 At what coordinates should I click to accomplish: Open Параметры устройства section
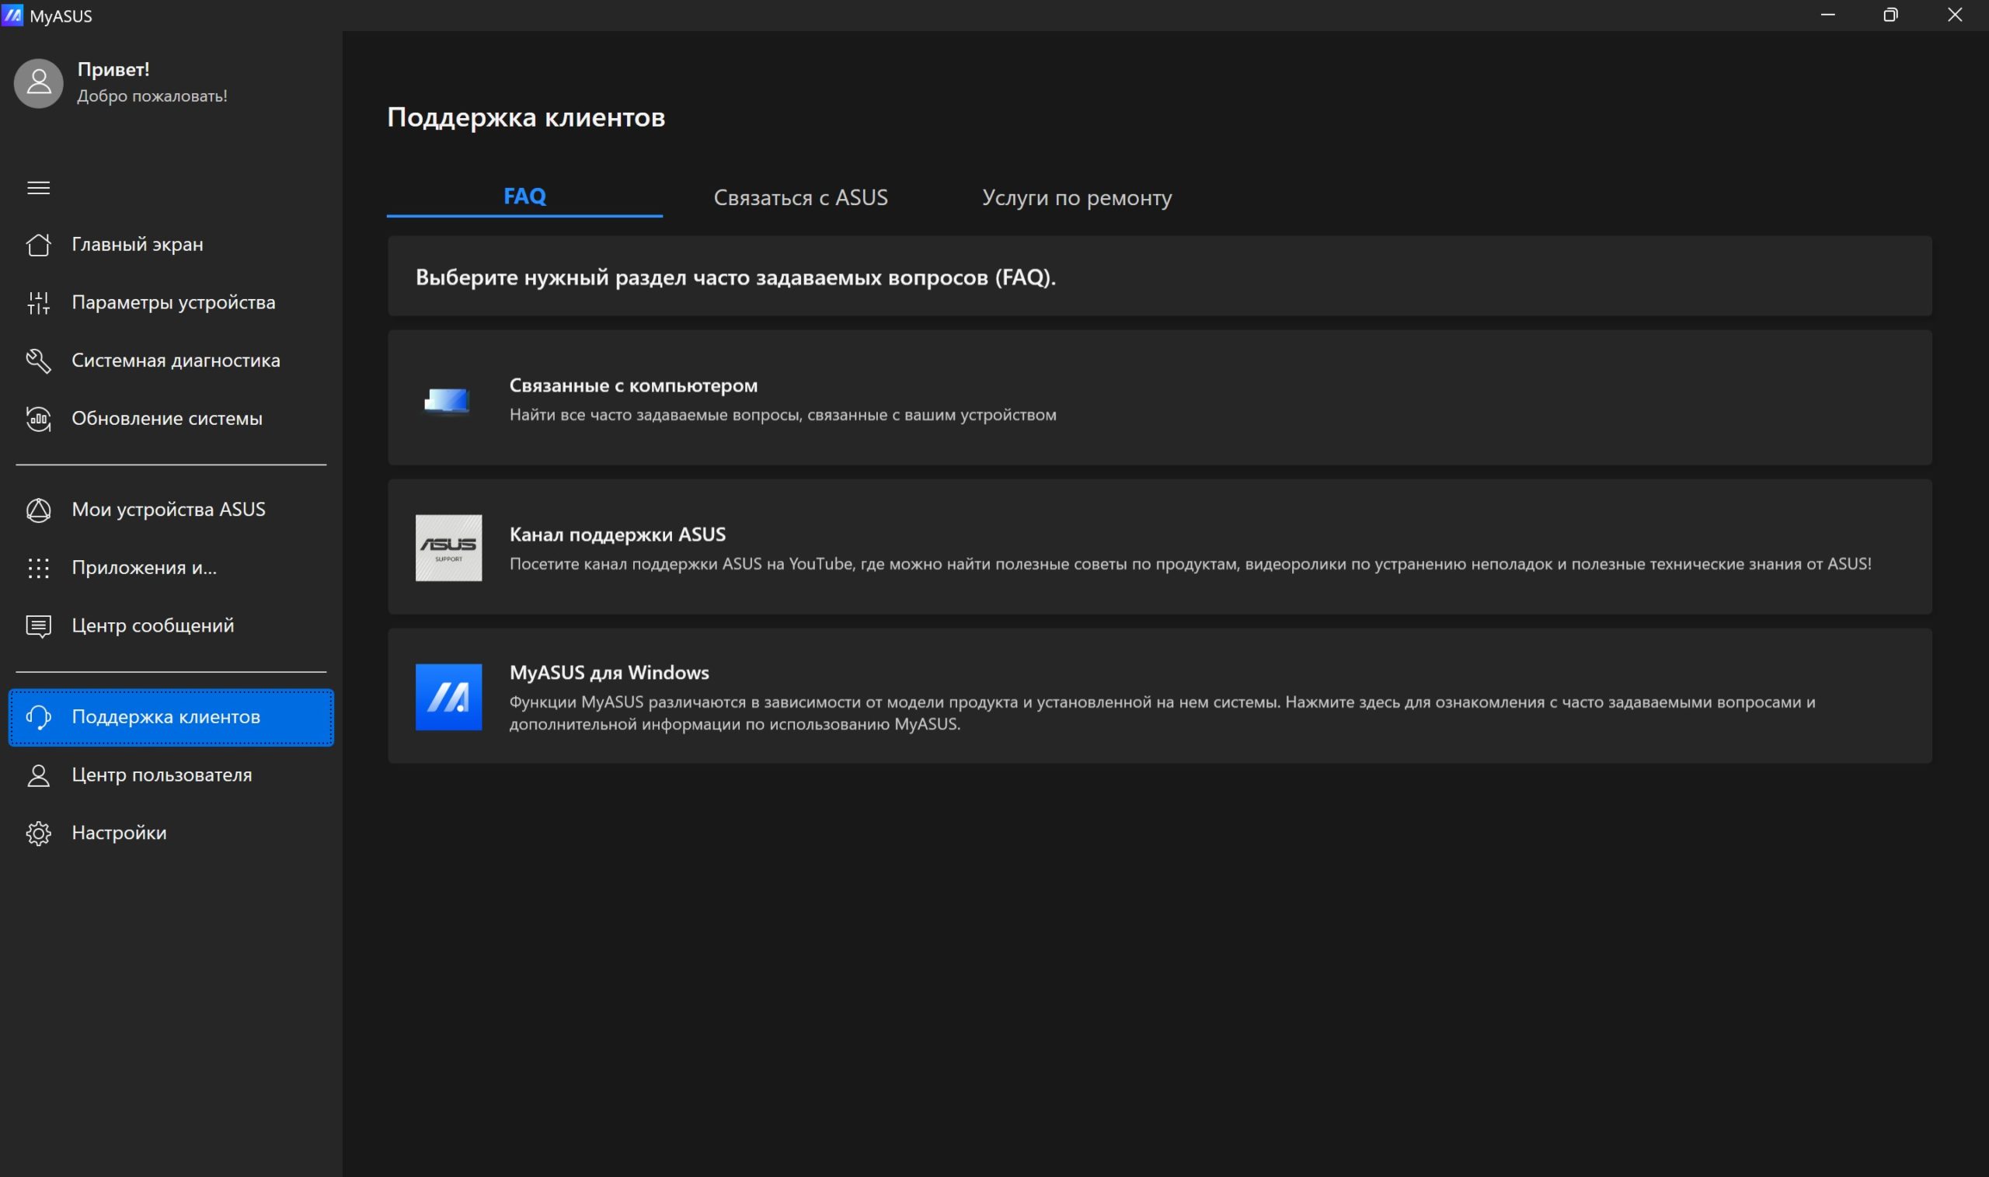tap(170, 302)
